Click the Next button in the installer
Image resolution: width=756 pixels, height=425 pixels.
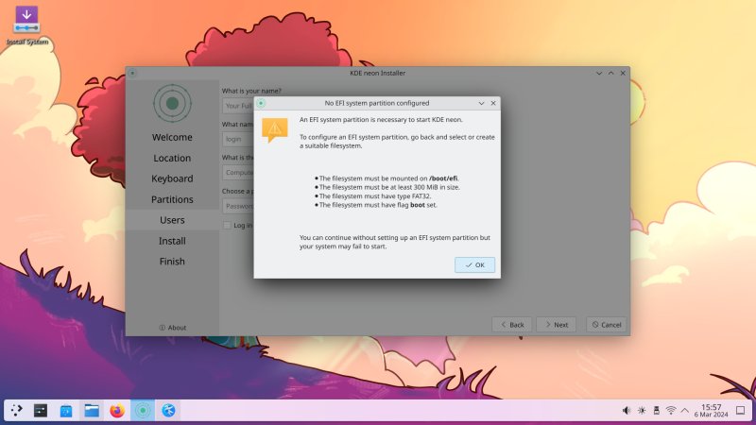pyautogui.click(x=556, y=325)
